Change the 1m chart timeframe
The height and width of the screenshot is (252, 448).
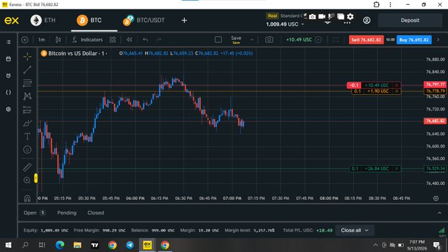pyautogui.click(x=42, y=39)
